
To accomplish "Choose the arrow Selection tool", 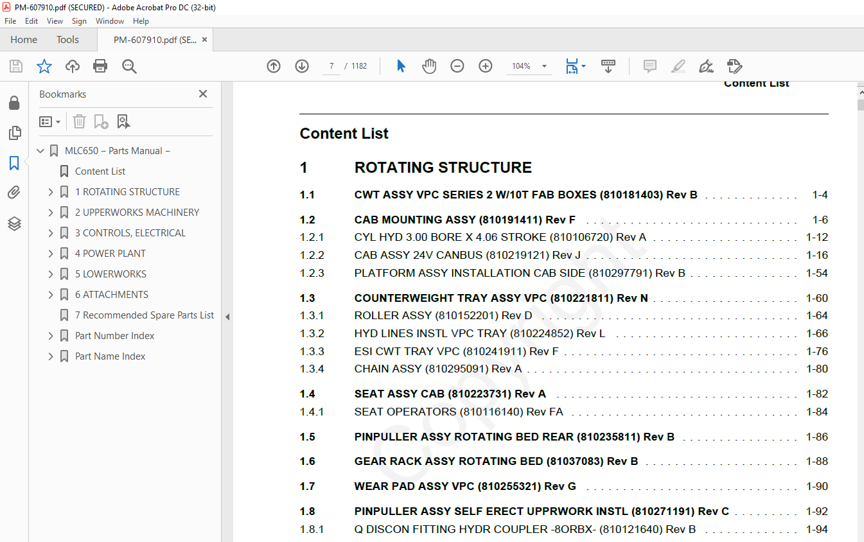I will 401,66.
